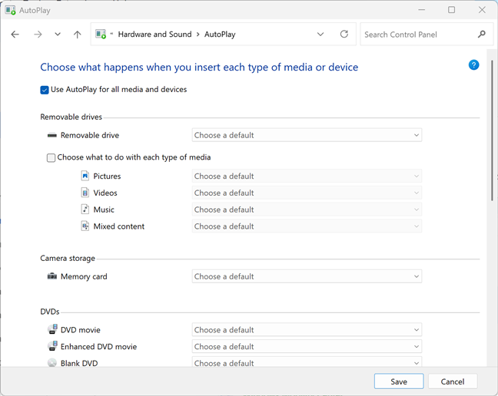This screenshot has height=396, width=498.
Task: Cancel the AutoPlay changes
Action: click(452, 381)
